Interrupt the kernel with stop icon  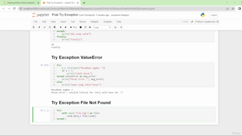click(81, 27)
